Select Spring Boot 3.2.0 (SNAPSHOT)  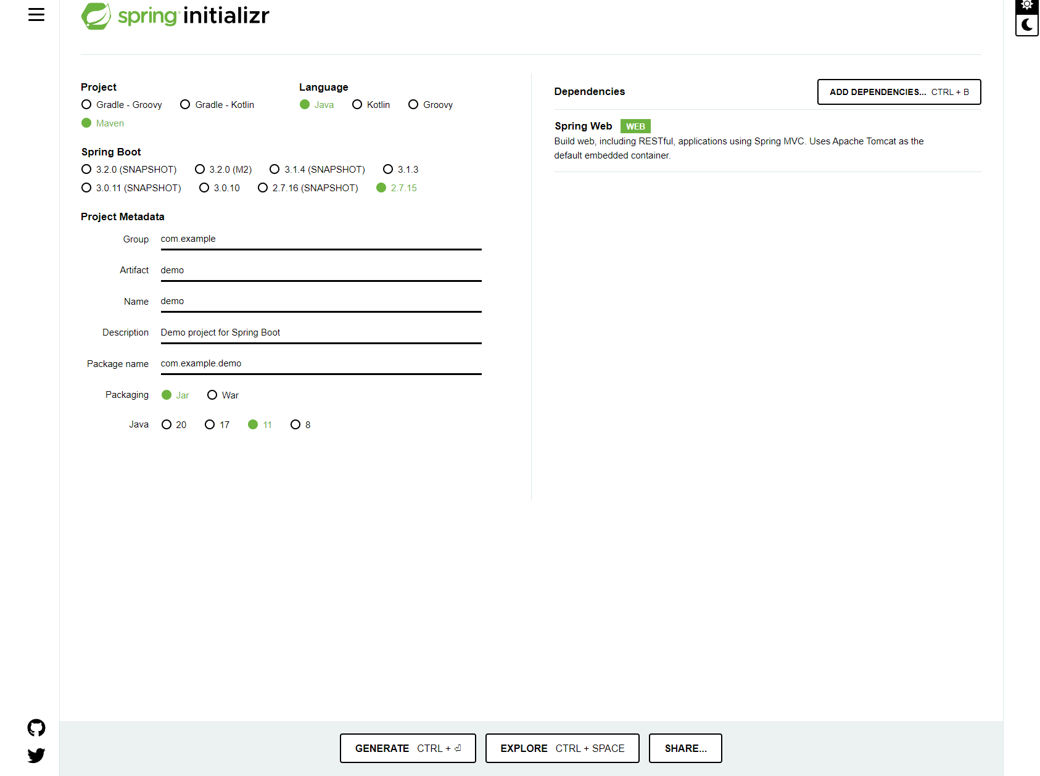click(x=129, y=170)
